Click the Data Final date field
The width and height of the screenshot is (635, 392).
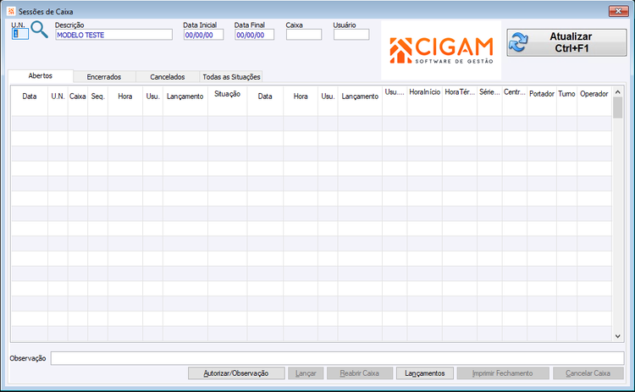click(254, 35)
